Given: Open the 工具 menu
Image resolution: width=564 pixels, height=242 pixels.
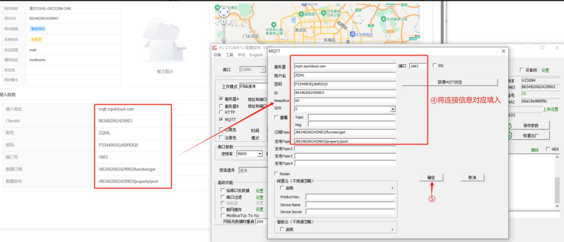Looking at the screenshot, I should [229, 55].
